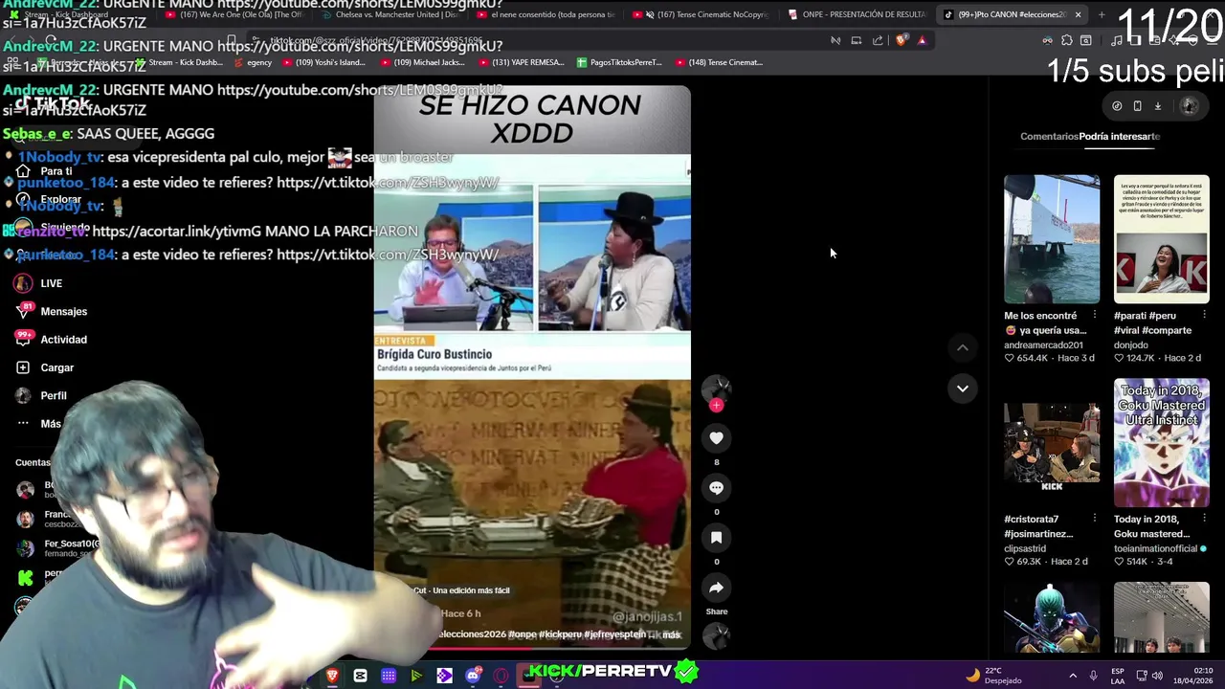Click the Mensajes inbox icon
Screen dimensions: 1225x689
tap(23, 311)
